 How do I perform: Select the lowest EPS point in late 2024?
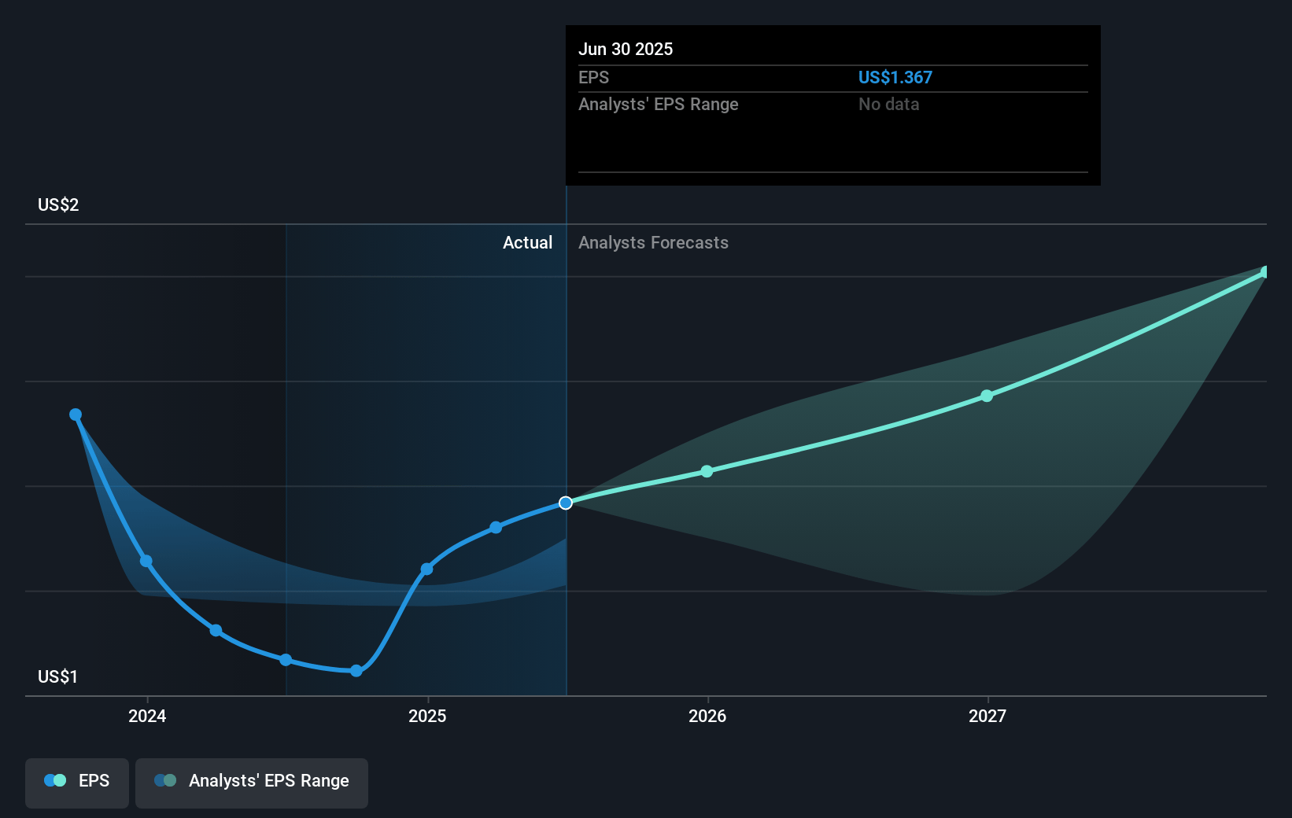tap(356, 671)
